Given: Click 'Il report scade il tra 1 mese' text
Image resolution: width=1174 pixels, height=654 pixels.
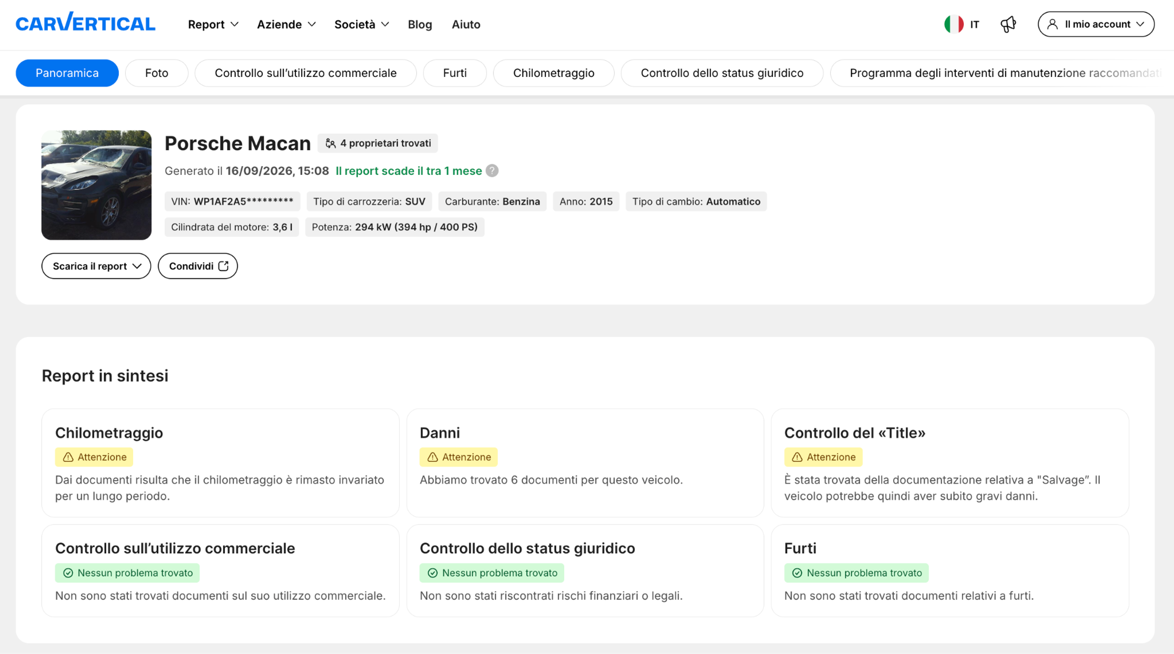Looking at the screenshot, I should (409, 171).
